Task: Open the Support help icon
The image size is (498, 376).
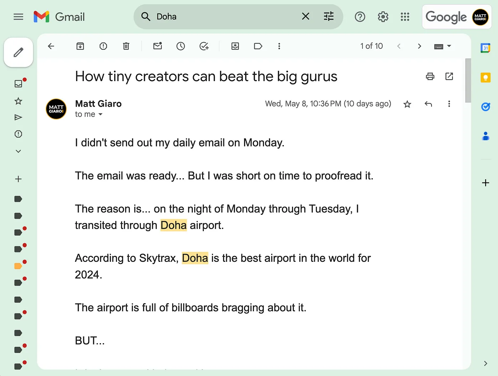Action: click(x=360, y=17)
